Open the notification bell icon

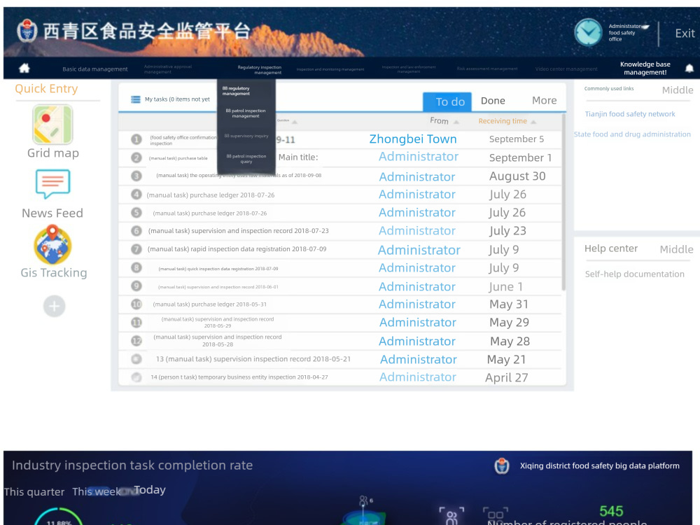click(x=689, y=69)
